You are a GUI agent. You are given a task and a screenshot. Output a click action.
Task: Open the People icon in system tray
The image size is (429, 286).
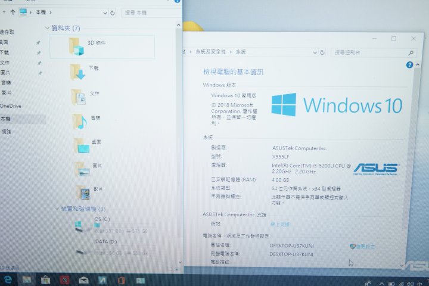[368, 283]
